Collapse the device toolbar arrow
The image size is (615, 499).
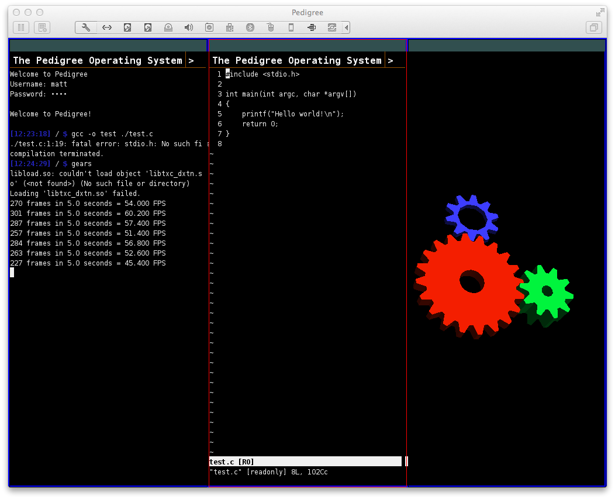click(346, 27)
